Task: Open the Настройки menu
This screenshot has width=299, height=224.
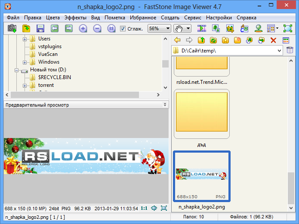Action: click(x=219, y=18)
